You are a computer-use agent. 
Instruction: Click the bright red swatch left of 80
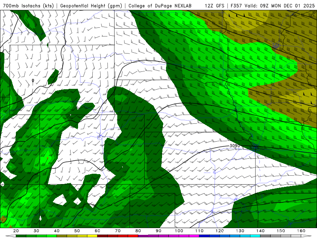pyautogui.click(x=133, y=236)
